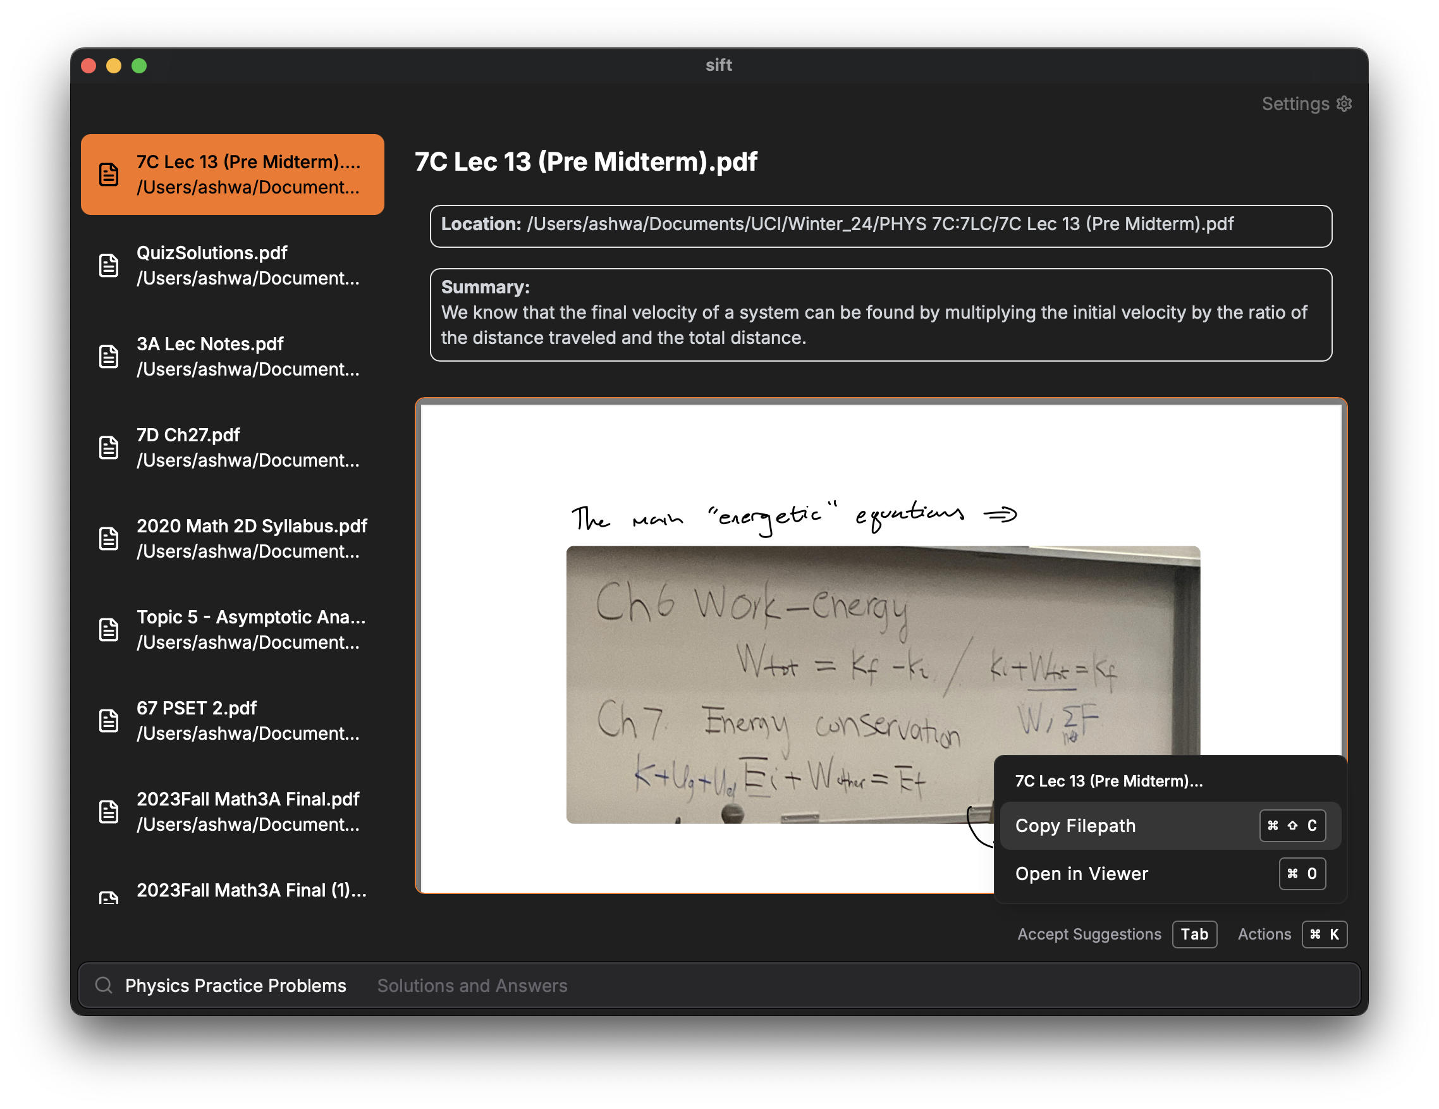Click the Settings gear icon
The height and width of the screenshot is (1109, 1439).
tap(1344, 104)
